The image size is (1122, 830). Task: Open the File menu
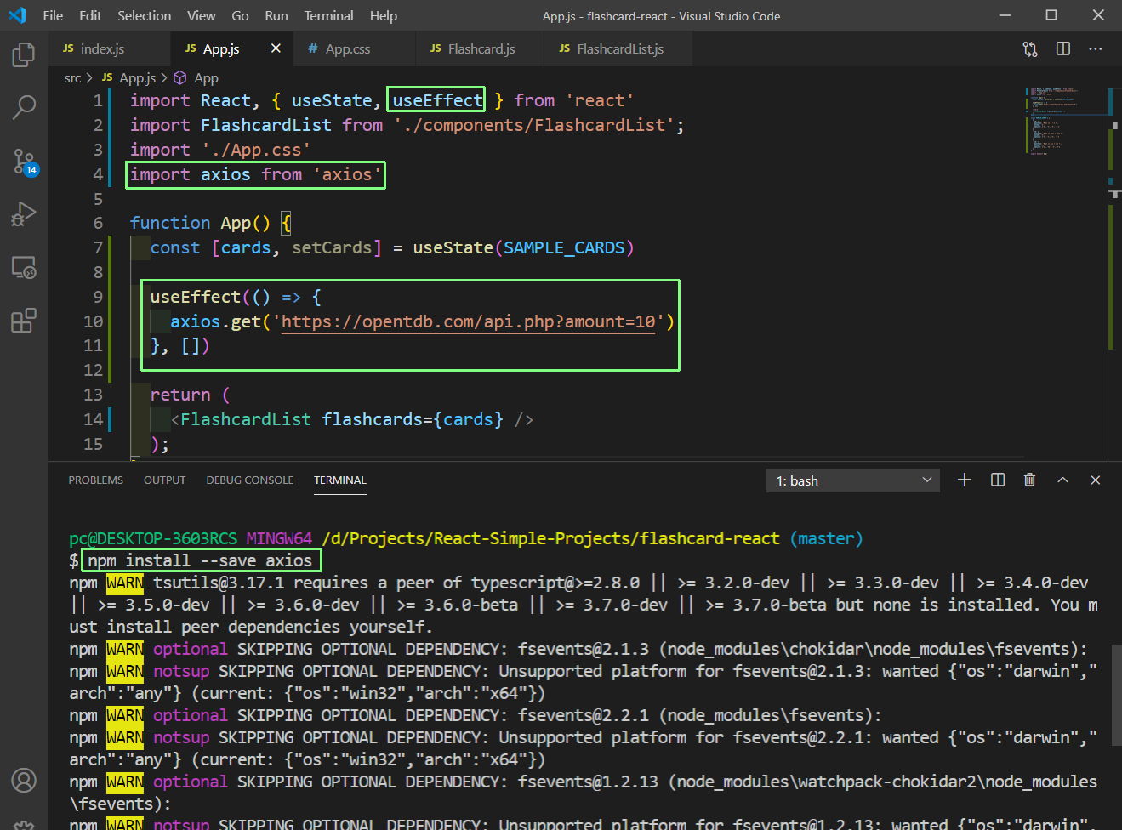53,15
